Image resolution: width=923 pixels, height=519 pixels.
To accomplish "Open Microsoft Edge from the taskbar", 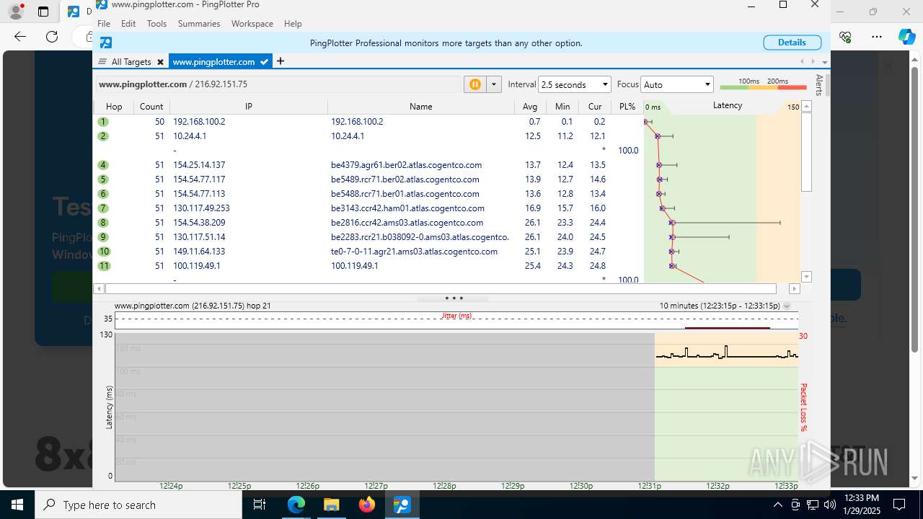I will [x=296, y=505].
